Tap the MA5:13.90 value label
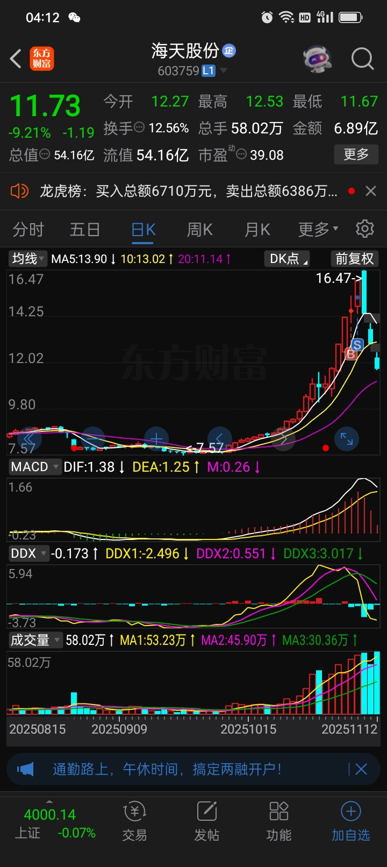Viewport: 387px width, 867px height. tap(79, 259)
